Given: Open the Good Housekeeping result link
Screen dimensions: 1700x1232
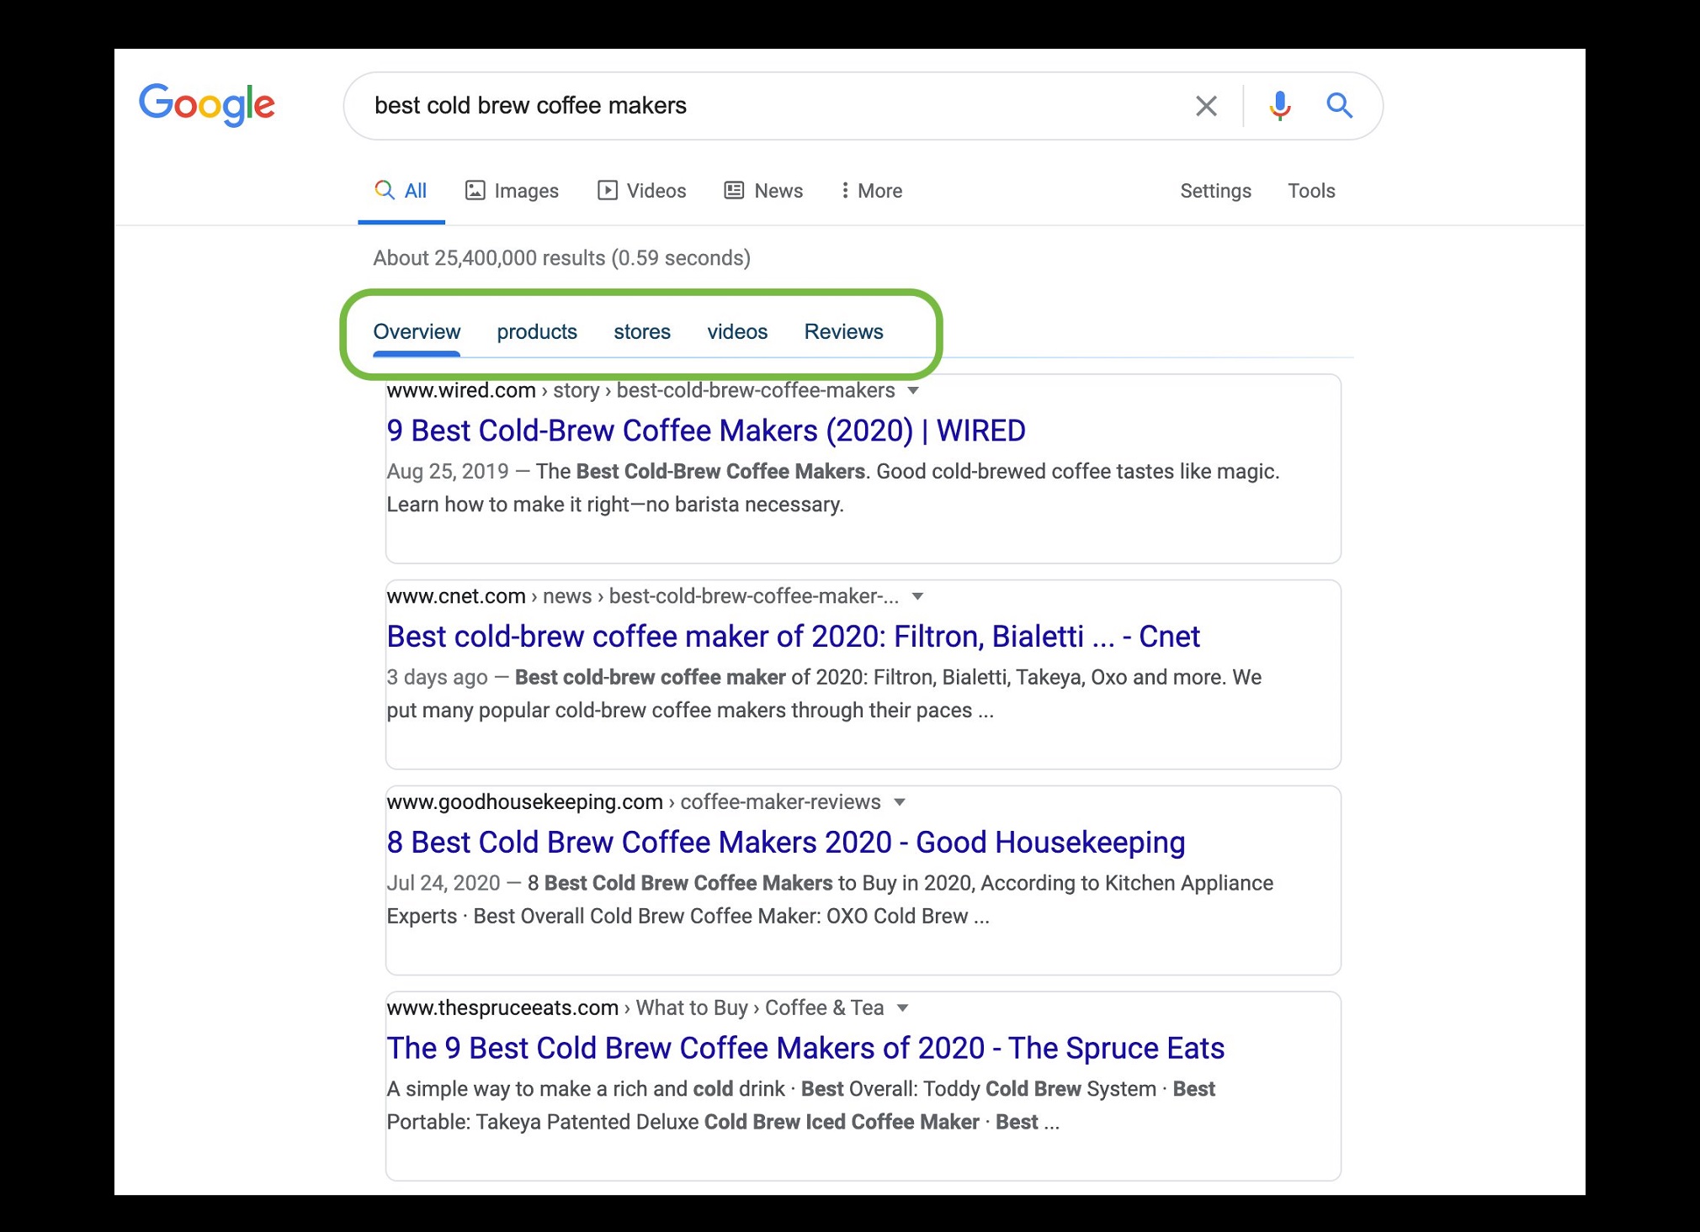Looking at the screenshot, I should pyautogui.click(x=785, y=842).
